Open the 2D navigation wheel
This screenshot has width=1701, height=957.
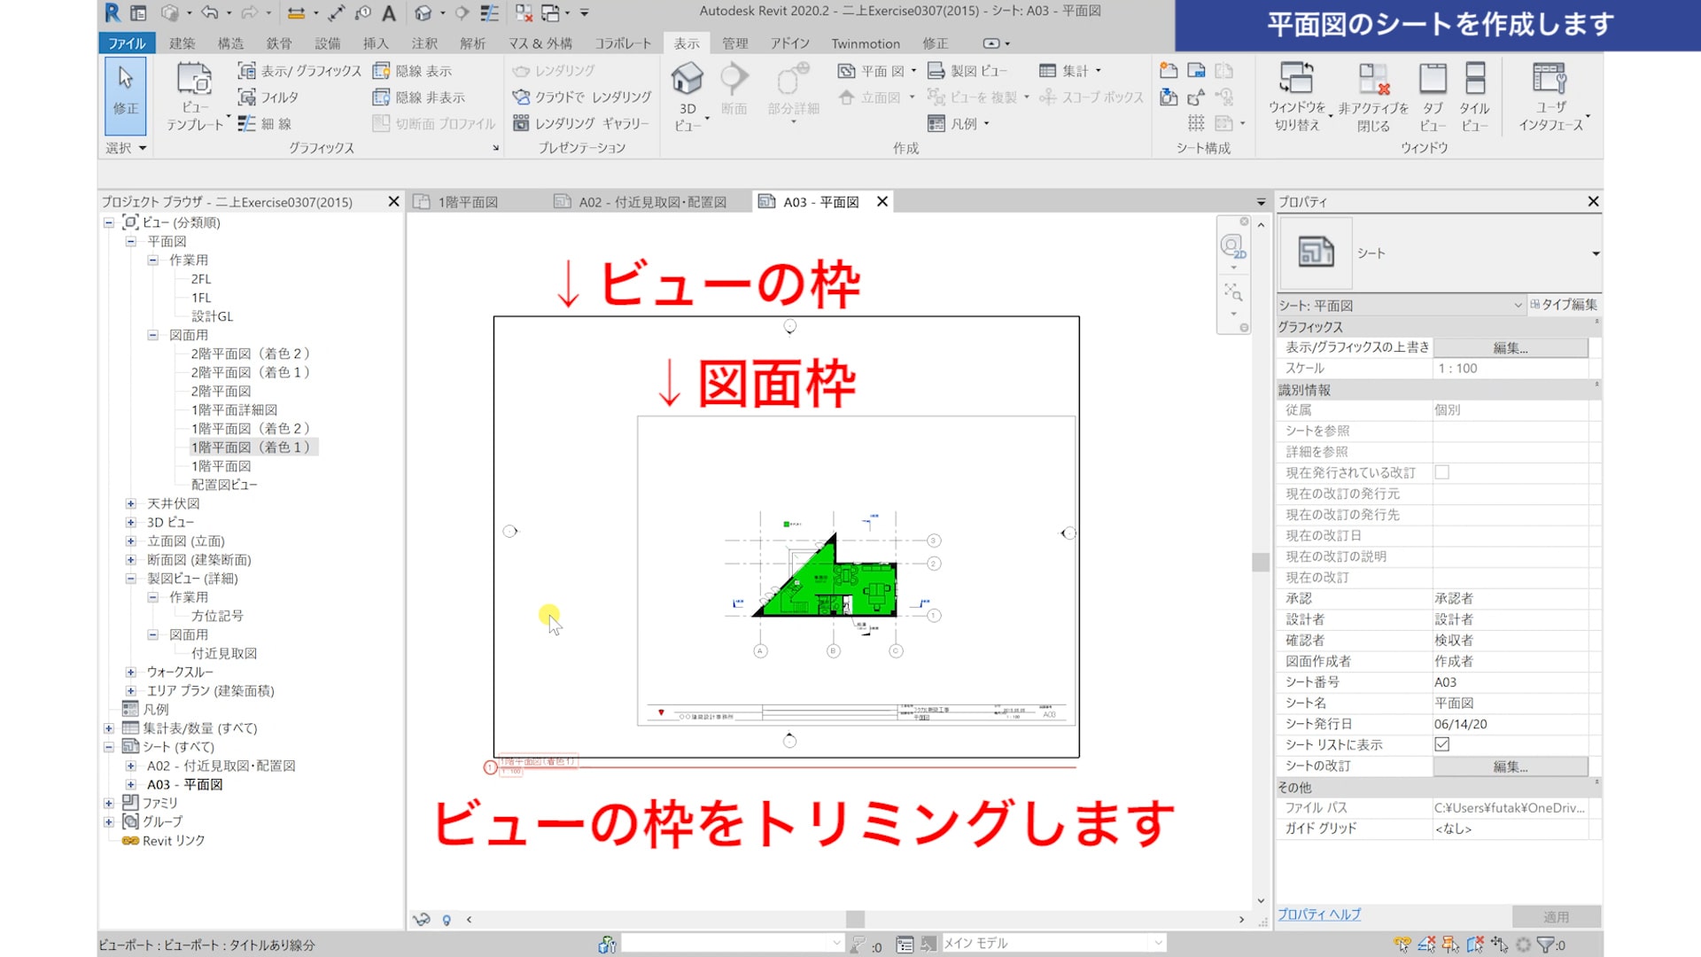tap(1232, 246)
